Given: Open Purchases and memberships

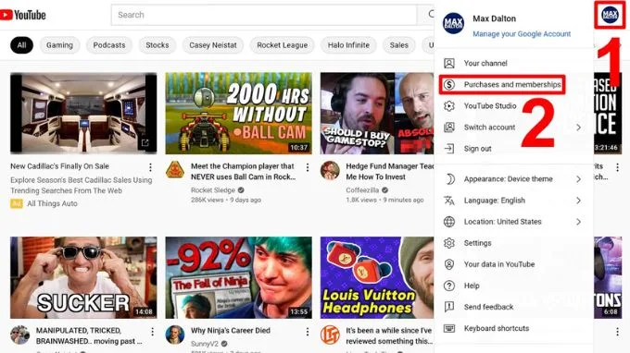Looking at the screenshot, I should tap(513, 84).
